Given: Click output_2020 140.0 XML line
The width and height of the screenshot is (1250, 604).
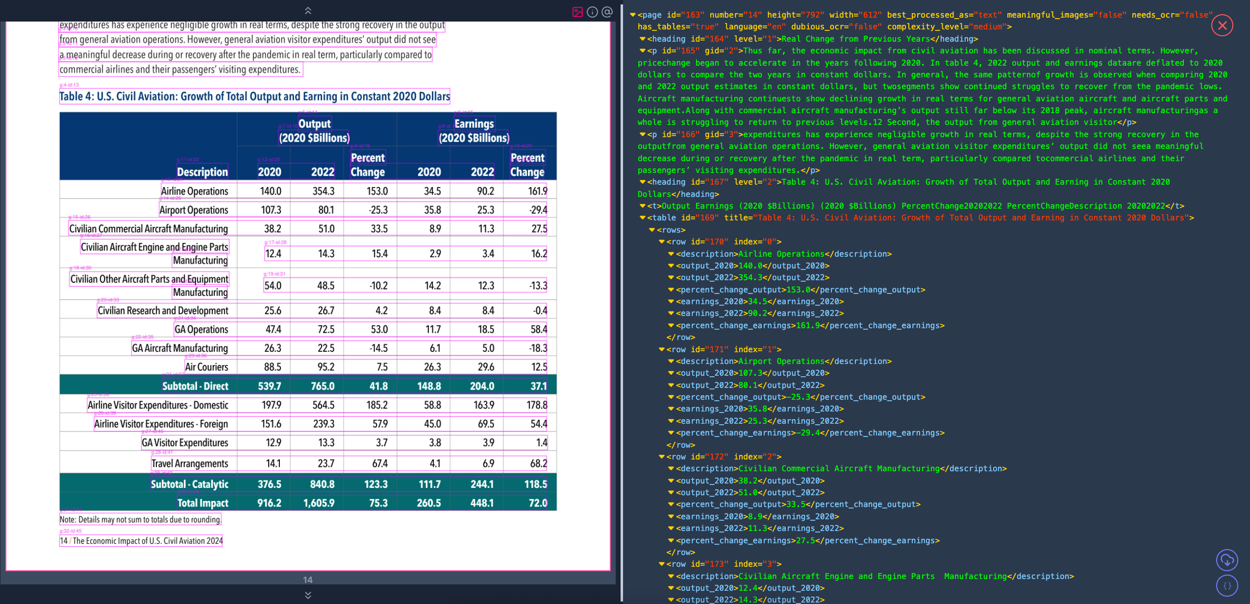Looking at the screenshot, I should [752, 266].
